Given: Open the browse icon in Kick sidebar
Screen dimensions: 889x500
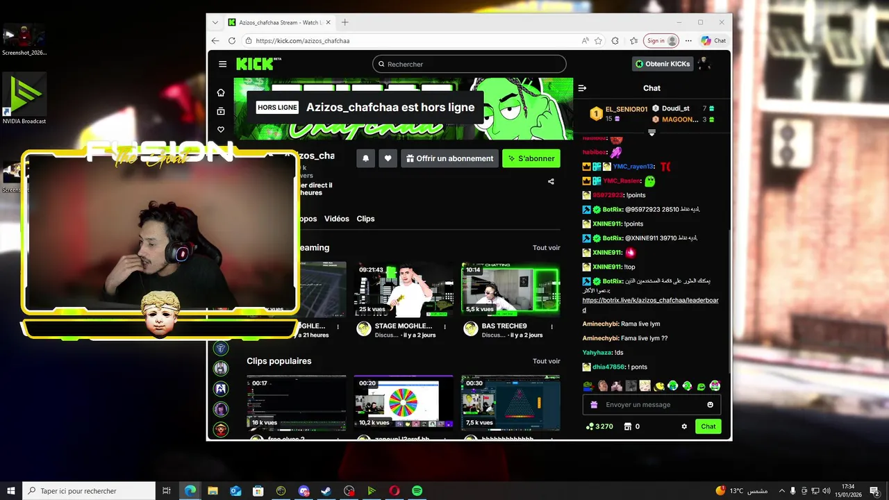Looking at the screenshot, I should pos(221,111).
